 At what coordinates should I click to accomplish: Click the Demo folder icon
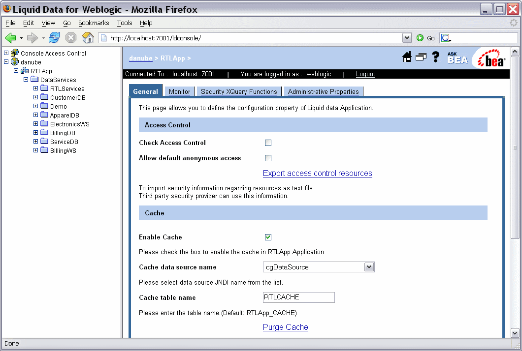pyautogui.click(x=45, y=106)
